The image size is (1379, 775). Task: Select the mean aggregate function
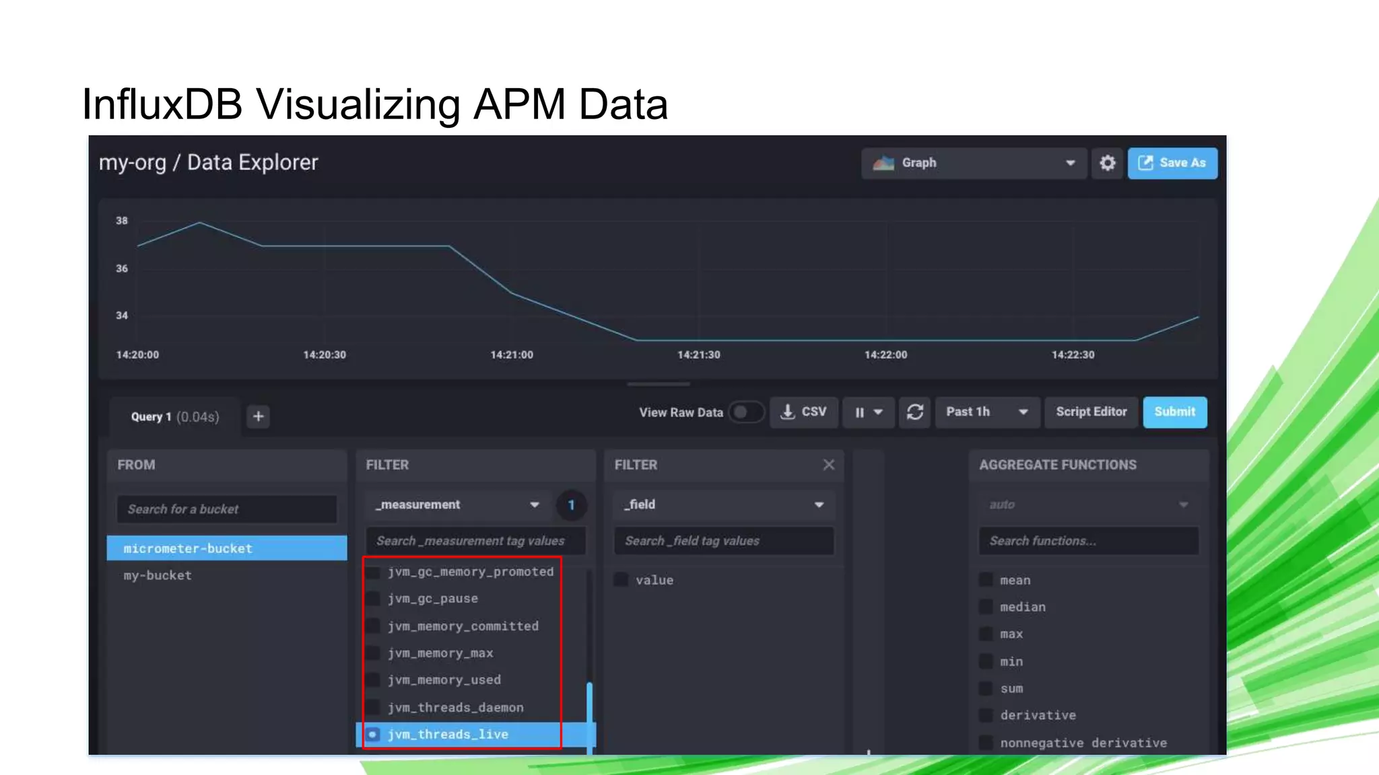[986, 580]
